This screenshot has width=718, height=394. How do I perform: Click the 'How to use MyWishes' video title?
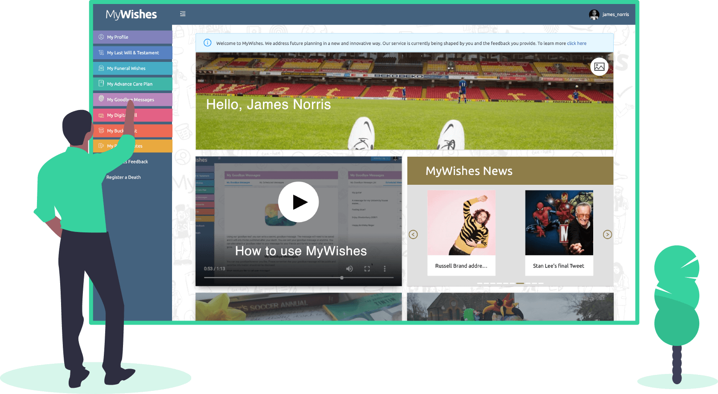click(301, 251)
